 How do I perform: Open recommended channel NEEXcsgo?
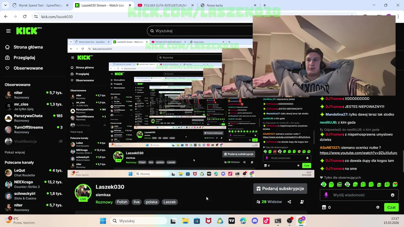click(x=33, y=184)
